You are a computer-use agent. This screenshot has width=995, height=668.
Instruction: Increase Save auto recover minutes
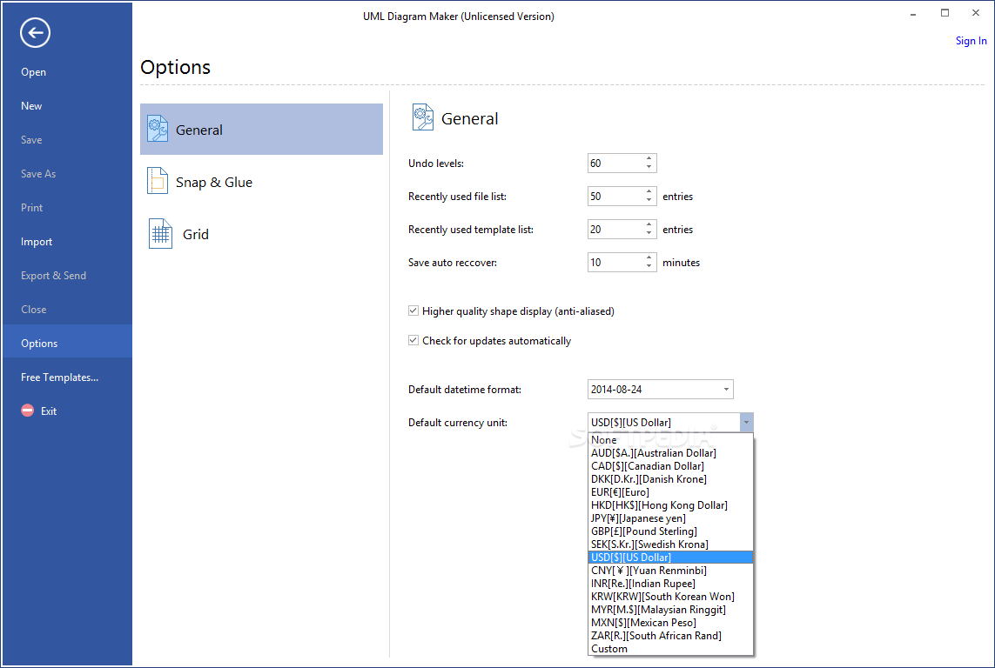[649, 257]
